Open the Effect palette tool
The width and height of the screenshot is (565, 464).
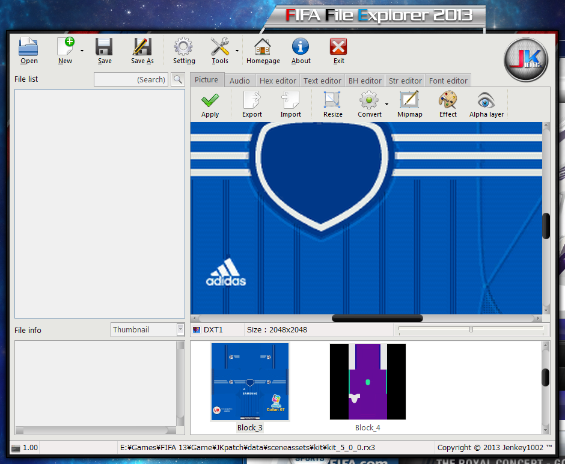tap(448, 105)
